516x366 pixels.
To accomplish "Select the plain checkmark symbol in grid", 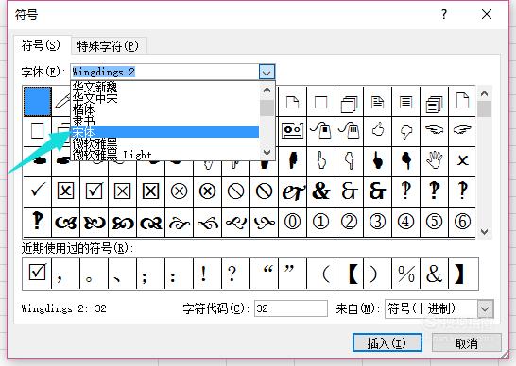I will point(38,191).
